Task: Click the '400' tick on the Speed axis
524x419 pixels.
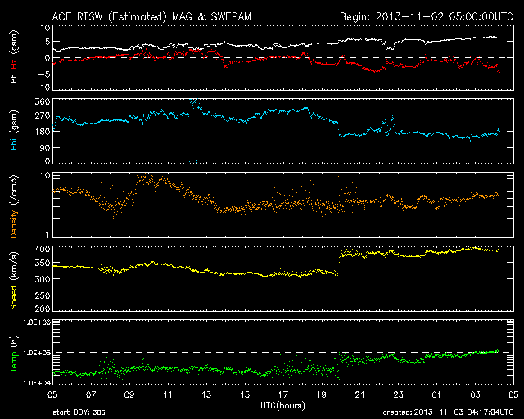Action: 43,250
